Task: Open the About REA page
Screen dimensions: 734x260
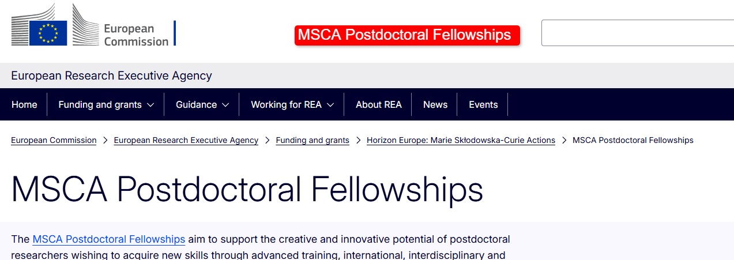Action: 378,105
